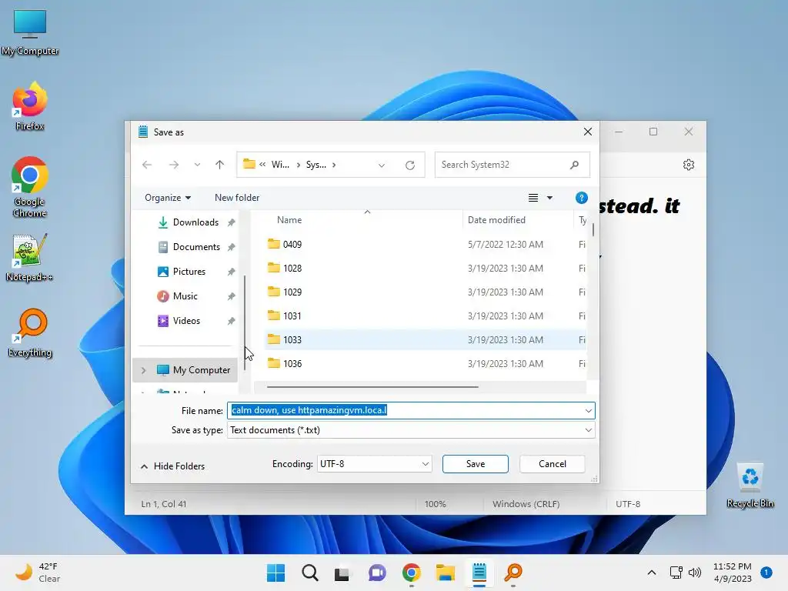The image size is (788, 591).
Task: Click the horizontal scrollbar in file list
Action: point(372,387)
